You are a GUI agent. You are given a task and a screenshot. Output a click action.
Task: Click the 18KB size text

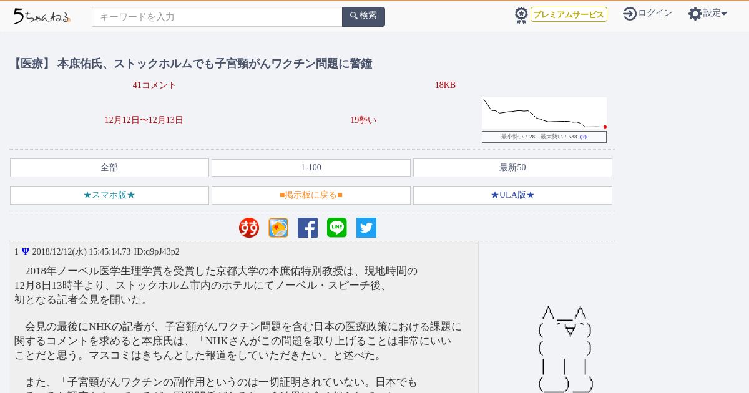click(x=445, y=85)
